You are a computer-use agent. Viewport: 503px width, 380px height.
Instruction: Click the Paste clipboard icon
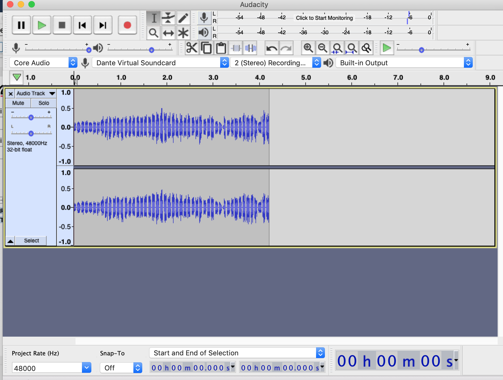221,48
